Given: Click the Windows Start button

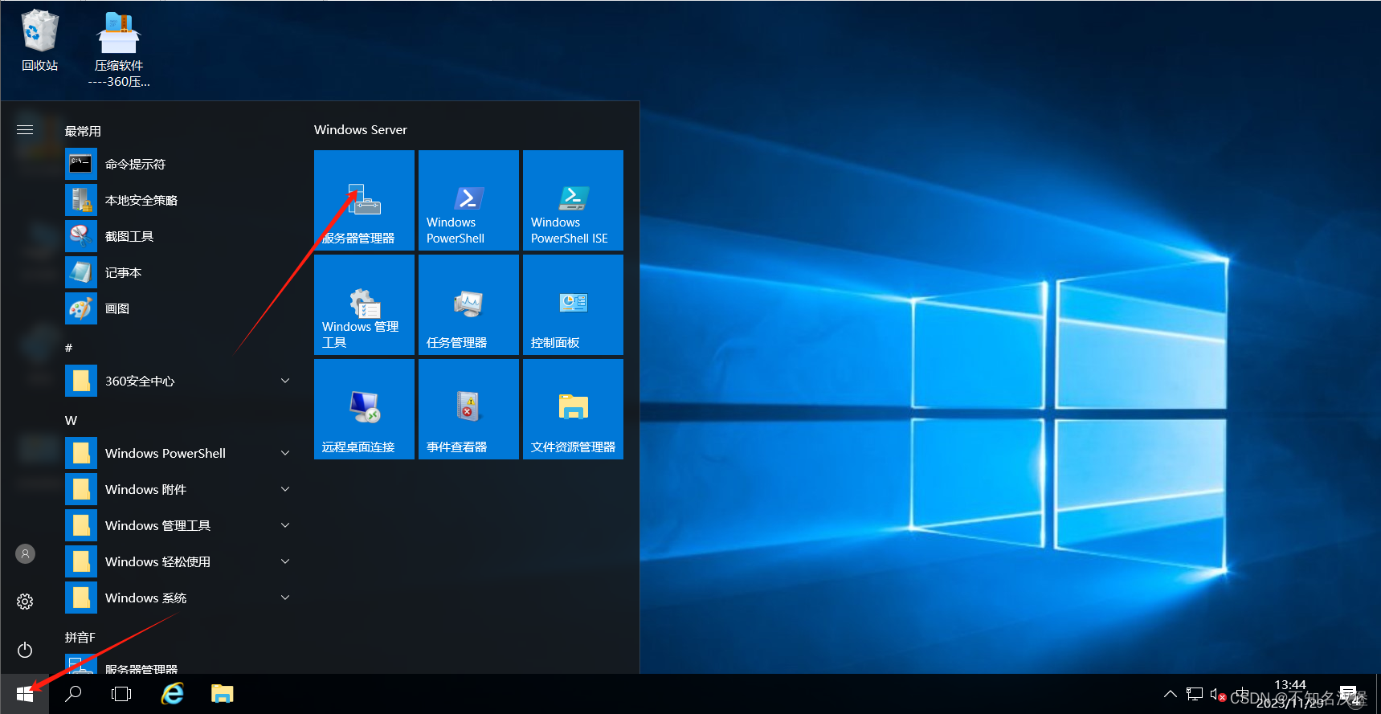Looking at the screenshot, I should point(25,694).
